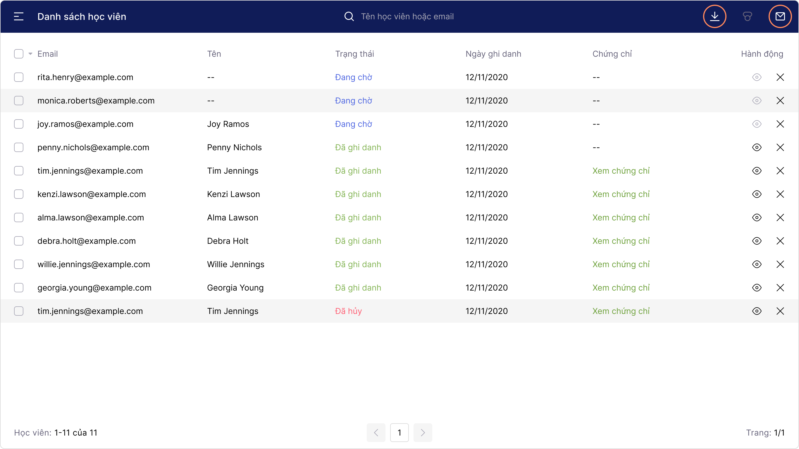Click the filter icon in header

747,16
